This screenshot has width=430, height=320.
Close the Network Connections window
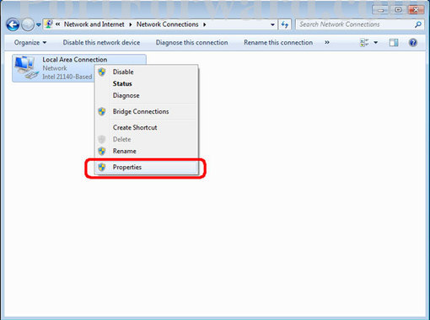tap(416, 10)
